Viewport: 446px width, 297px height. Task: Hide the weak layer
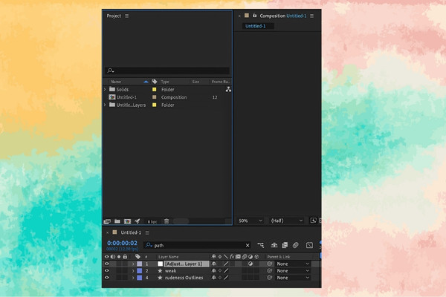pos(106,271)
